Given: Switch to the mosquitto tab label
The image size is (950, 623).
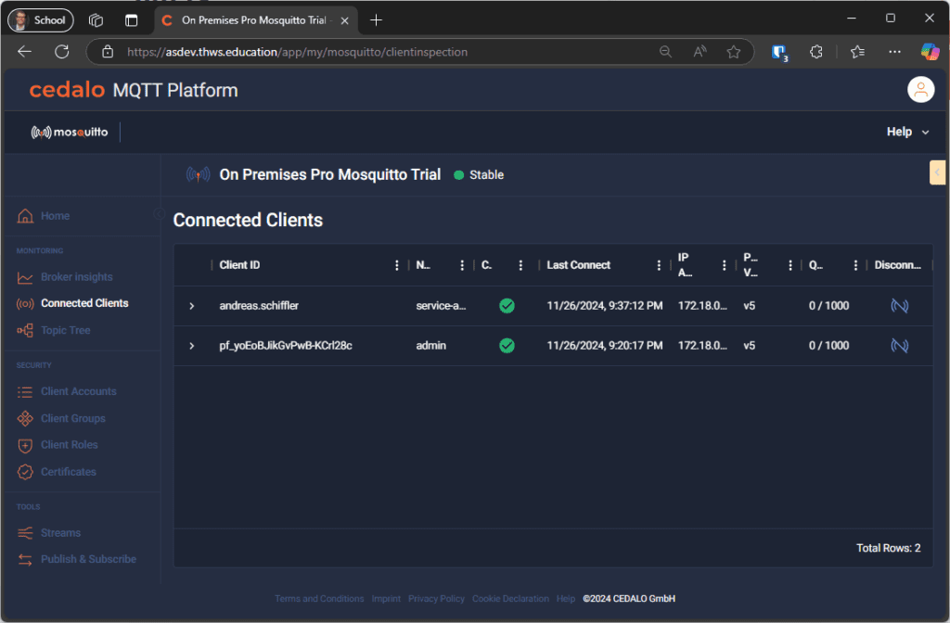Looking at the screenshot, I should (70, 131).
